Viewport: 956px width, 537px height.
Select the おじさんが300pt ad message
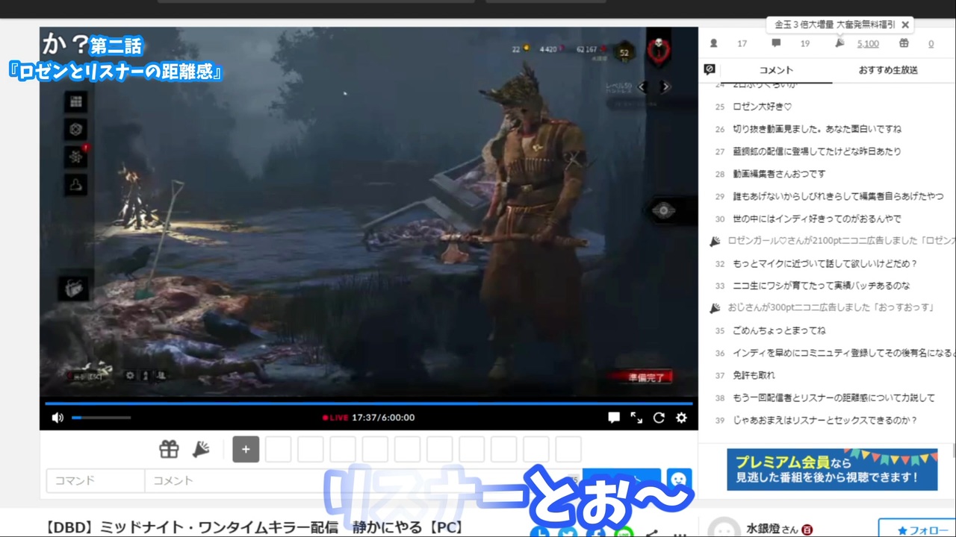[x=831, y=308]
